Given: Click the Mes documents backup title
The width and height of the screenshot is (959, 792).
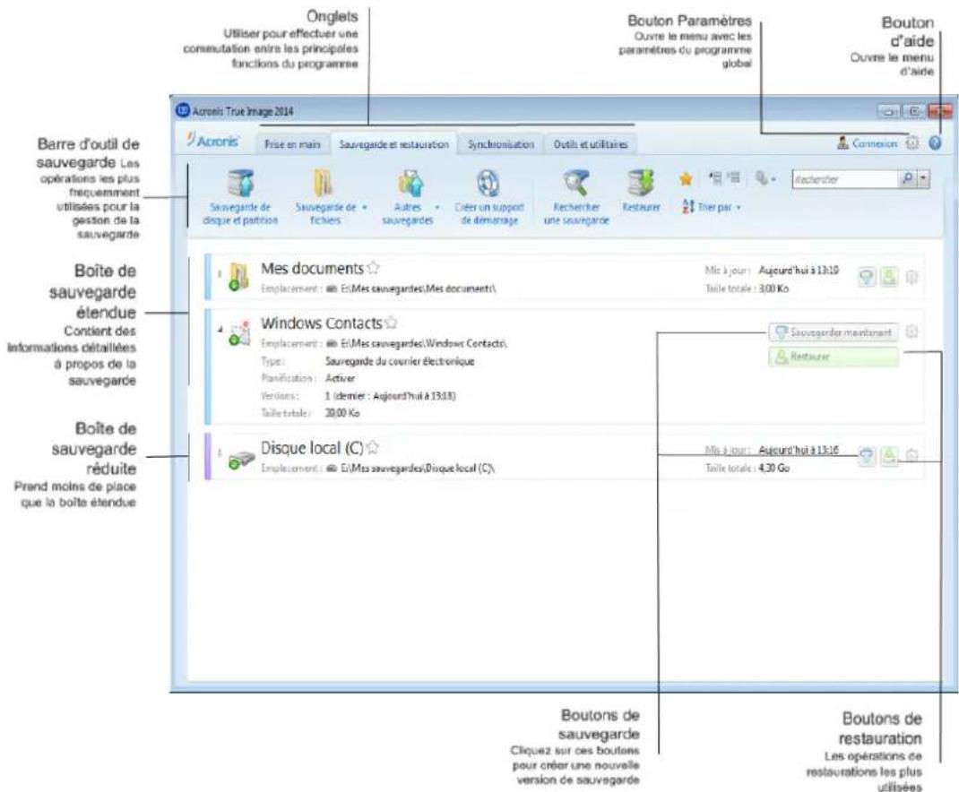Looking at the screenshot, I should coord(312,269).
